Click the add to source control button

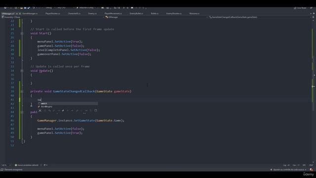(x=288, y=170)
